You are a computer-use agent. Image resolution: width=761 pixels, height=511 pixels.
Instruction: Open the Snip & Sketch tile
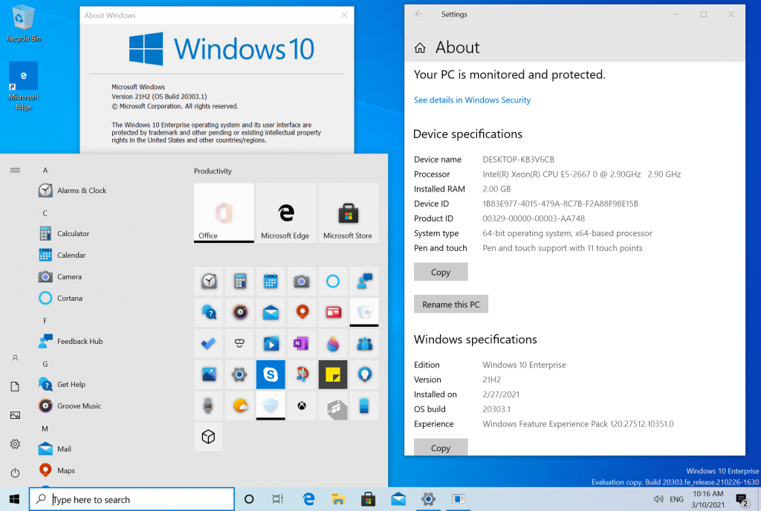click(x=302, y=374)
